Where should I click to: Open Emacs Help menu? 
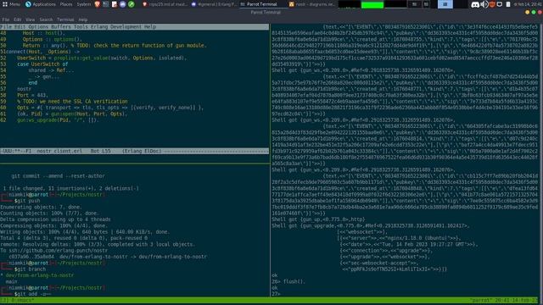150,26
